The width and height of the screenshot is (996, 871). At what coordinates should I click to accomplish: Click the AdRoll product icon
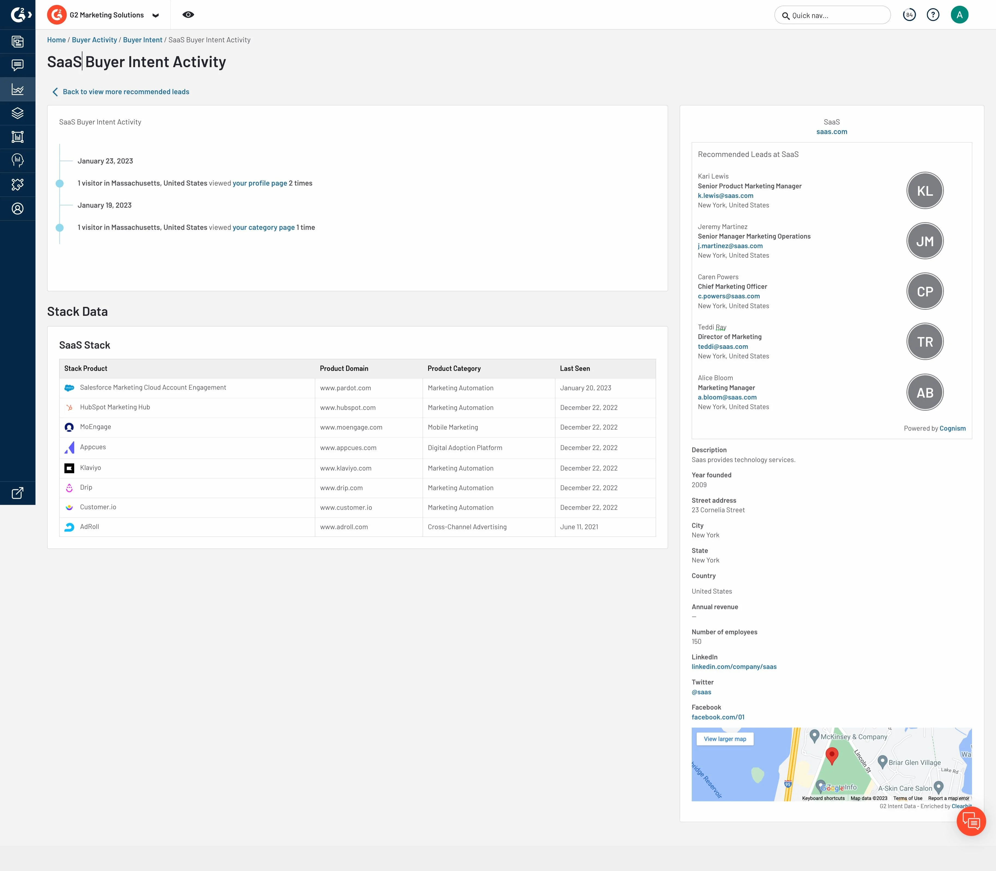pos(70,527)
